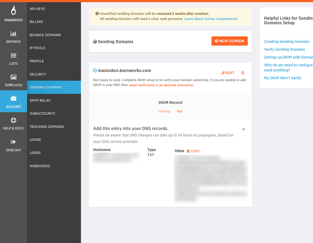This screenshot has height=243, width=313.
Task: Open Reports from the bar chart icon
Action: point(13,34)
